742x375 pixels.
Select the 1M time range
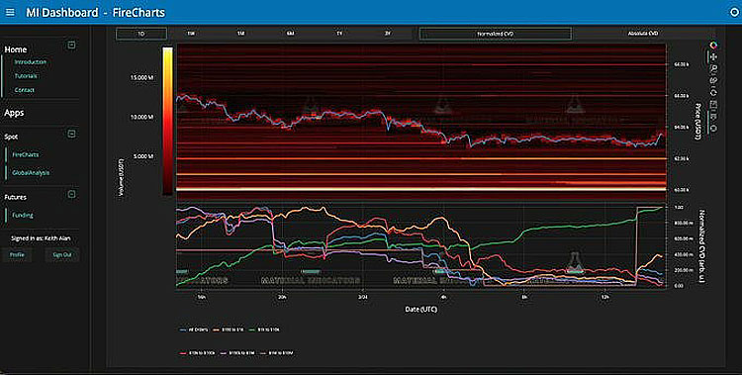point(240,34)
